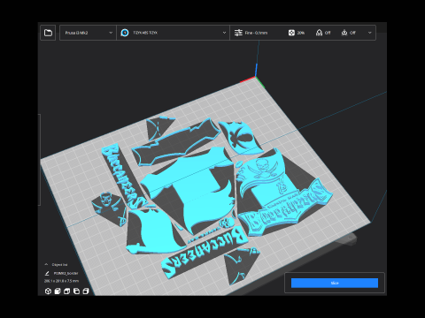
Task: Click the support Off icon
Action: 319,33
